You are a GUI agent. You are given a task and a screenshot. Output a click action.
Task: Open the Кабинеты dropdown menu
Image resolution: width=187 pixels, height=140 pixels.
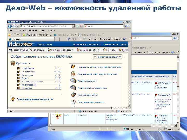pyautogui.click(x=110, y=50)
